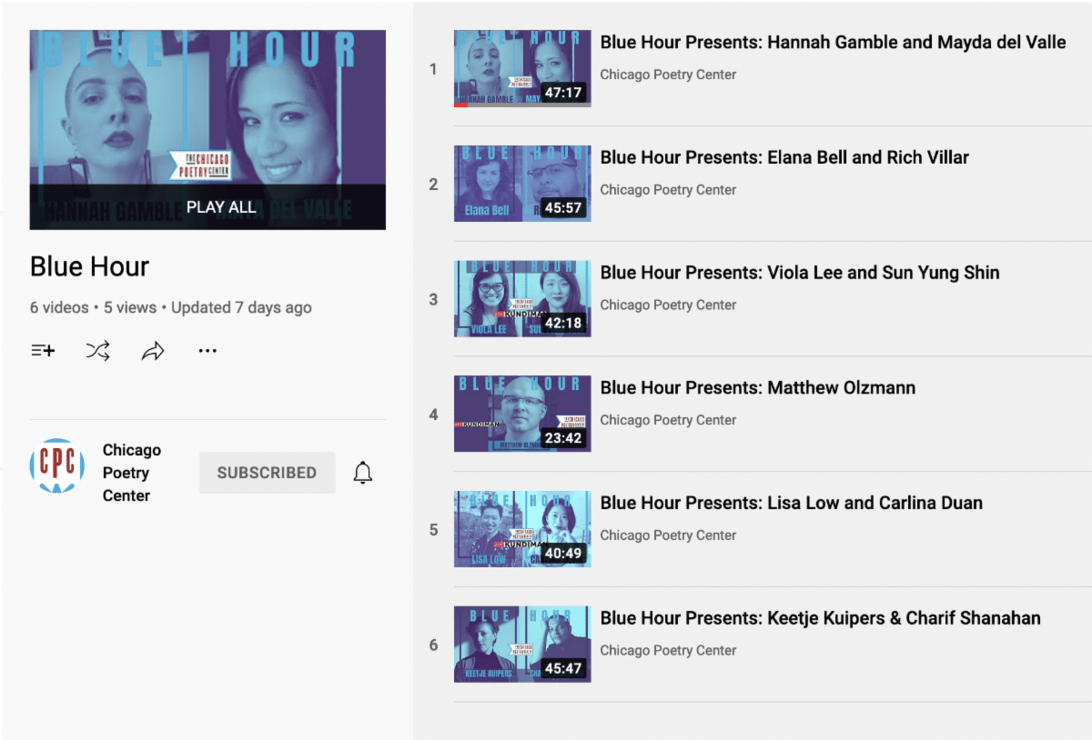Open Lisa Low and Carlina Duan thumbnail
The height and width of the screenshot is (740, 1092).
pyautogui.click(x=522, y=529)
